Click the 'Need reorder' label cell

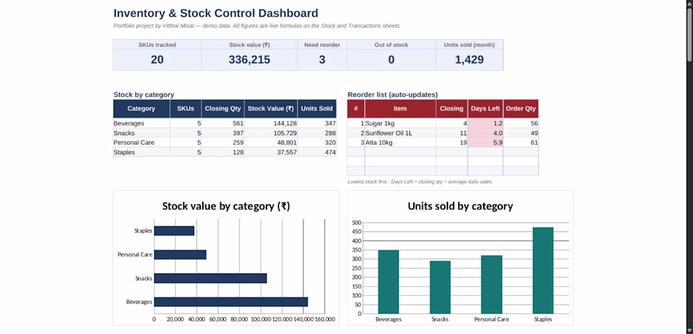pyautogui.click(x=322, y=45)
